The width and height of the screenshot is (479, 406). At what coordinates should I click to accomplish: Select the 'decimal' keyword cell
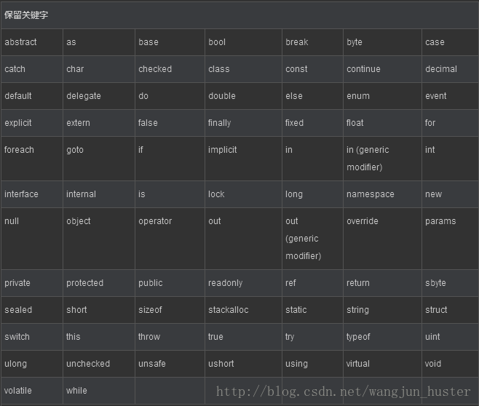(451, 69)
